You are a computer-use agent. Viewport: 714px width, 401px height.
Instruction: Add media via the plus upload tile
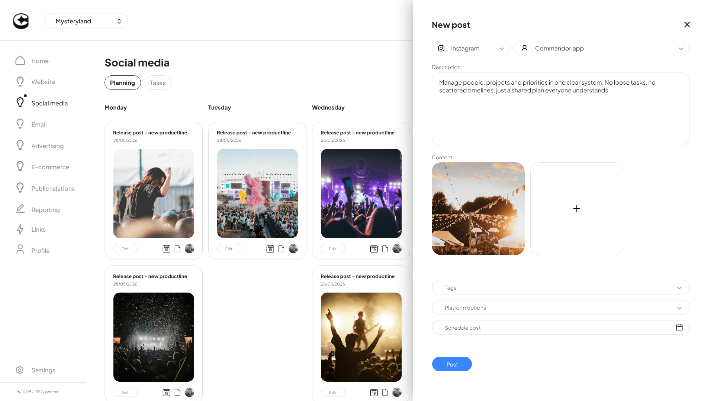click(x=576, y=208)
